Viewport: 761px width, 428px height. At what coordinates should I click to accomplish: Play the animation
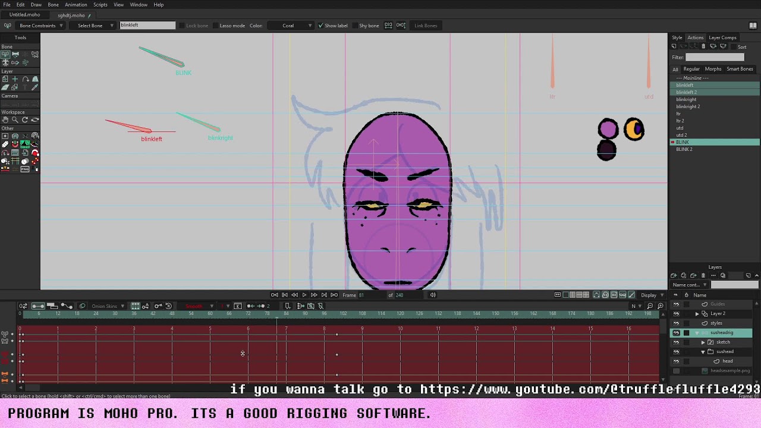tap(304, 295)
